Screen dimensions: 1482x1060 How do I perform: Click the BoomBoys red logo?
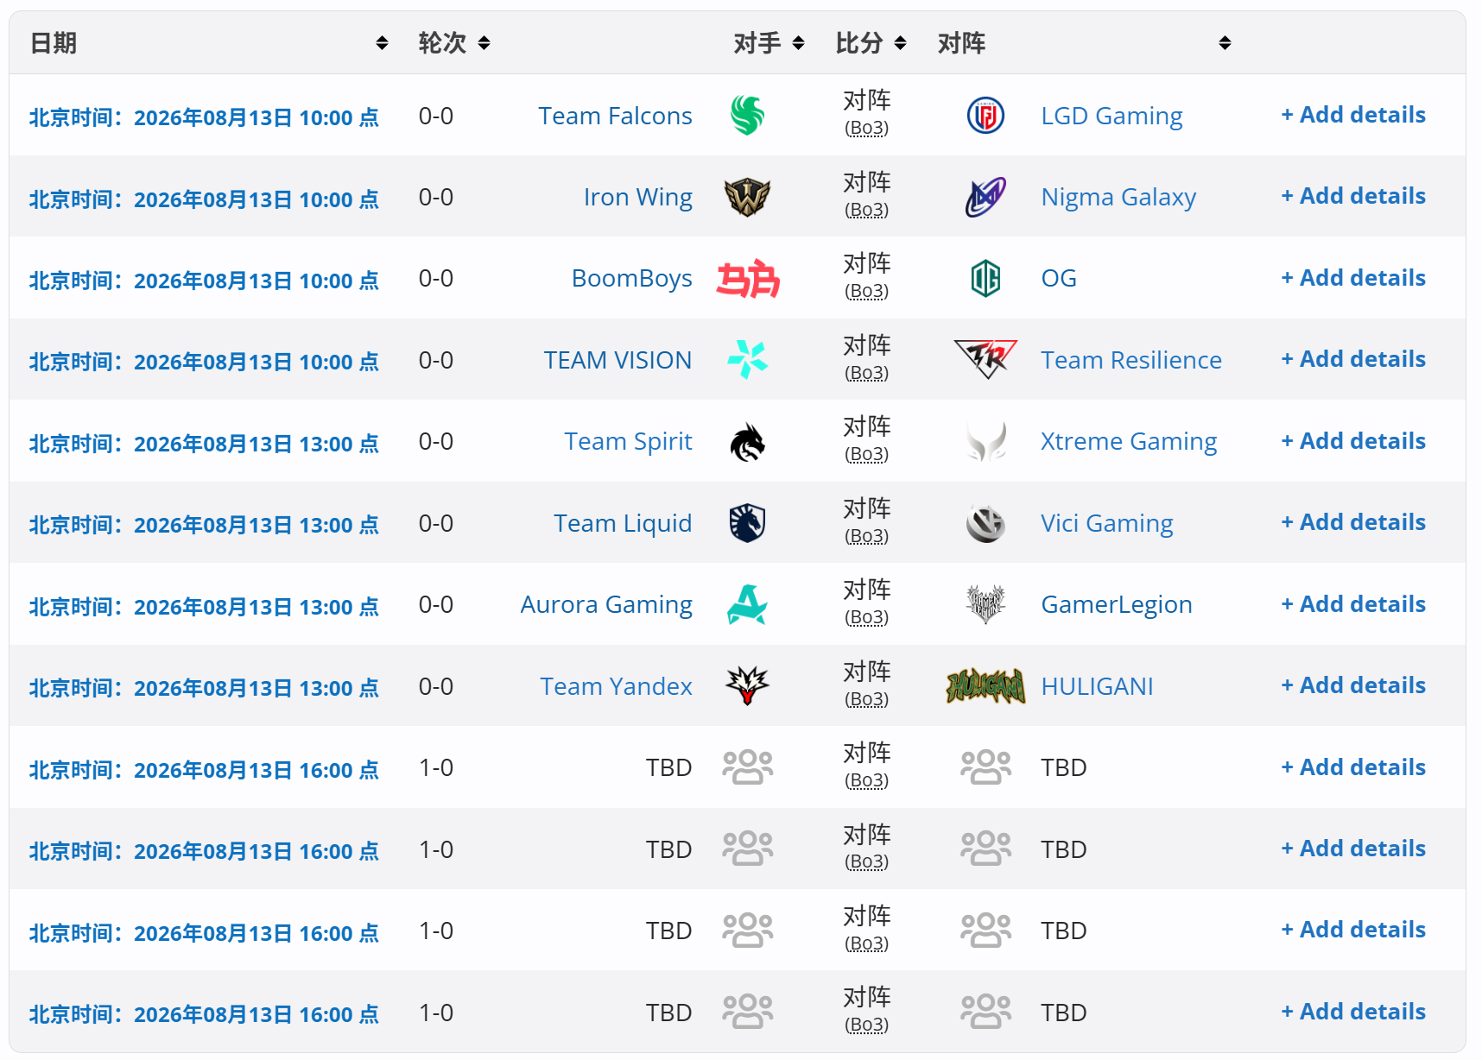[748, 279]
